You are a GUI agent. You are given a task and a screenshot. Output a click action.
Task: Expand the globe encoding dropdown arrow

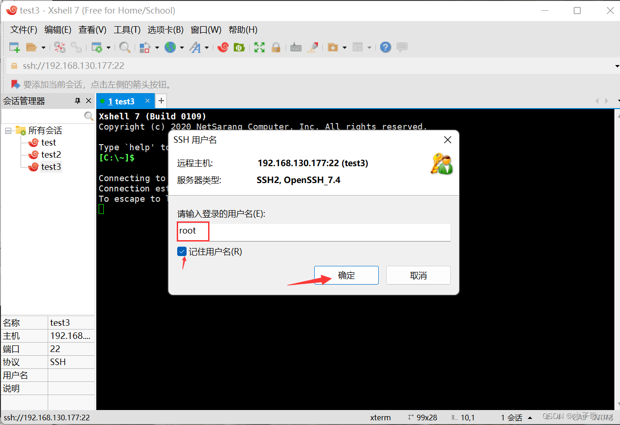tap(182, 47)
